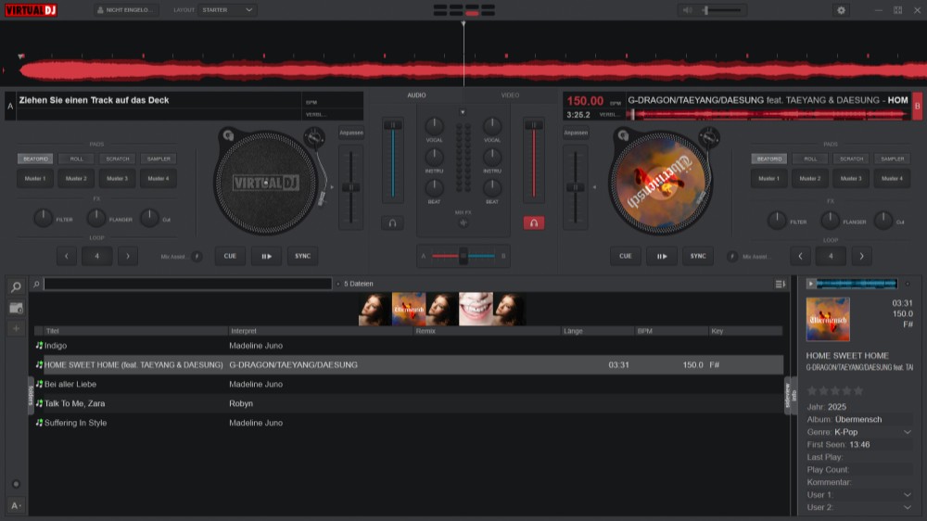Viewport: 927px width, 521px height.
Task: Open the settings gear icon
Action: [841, 10]
